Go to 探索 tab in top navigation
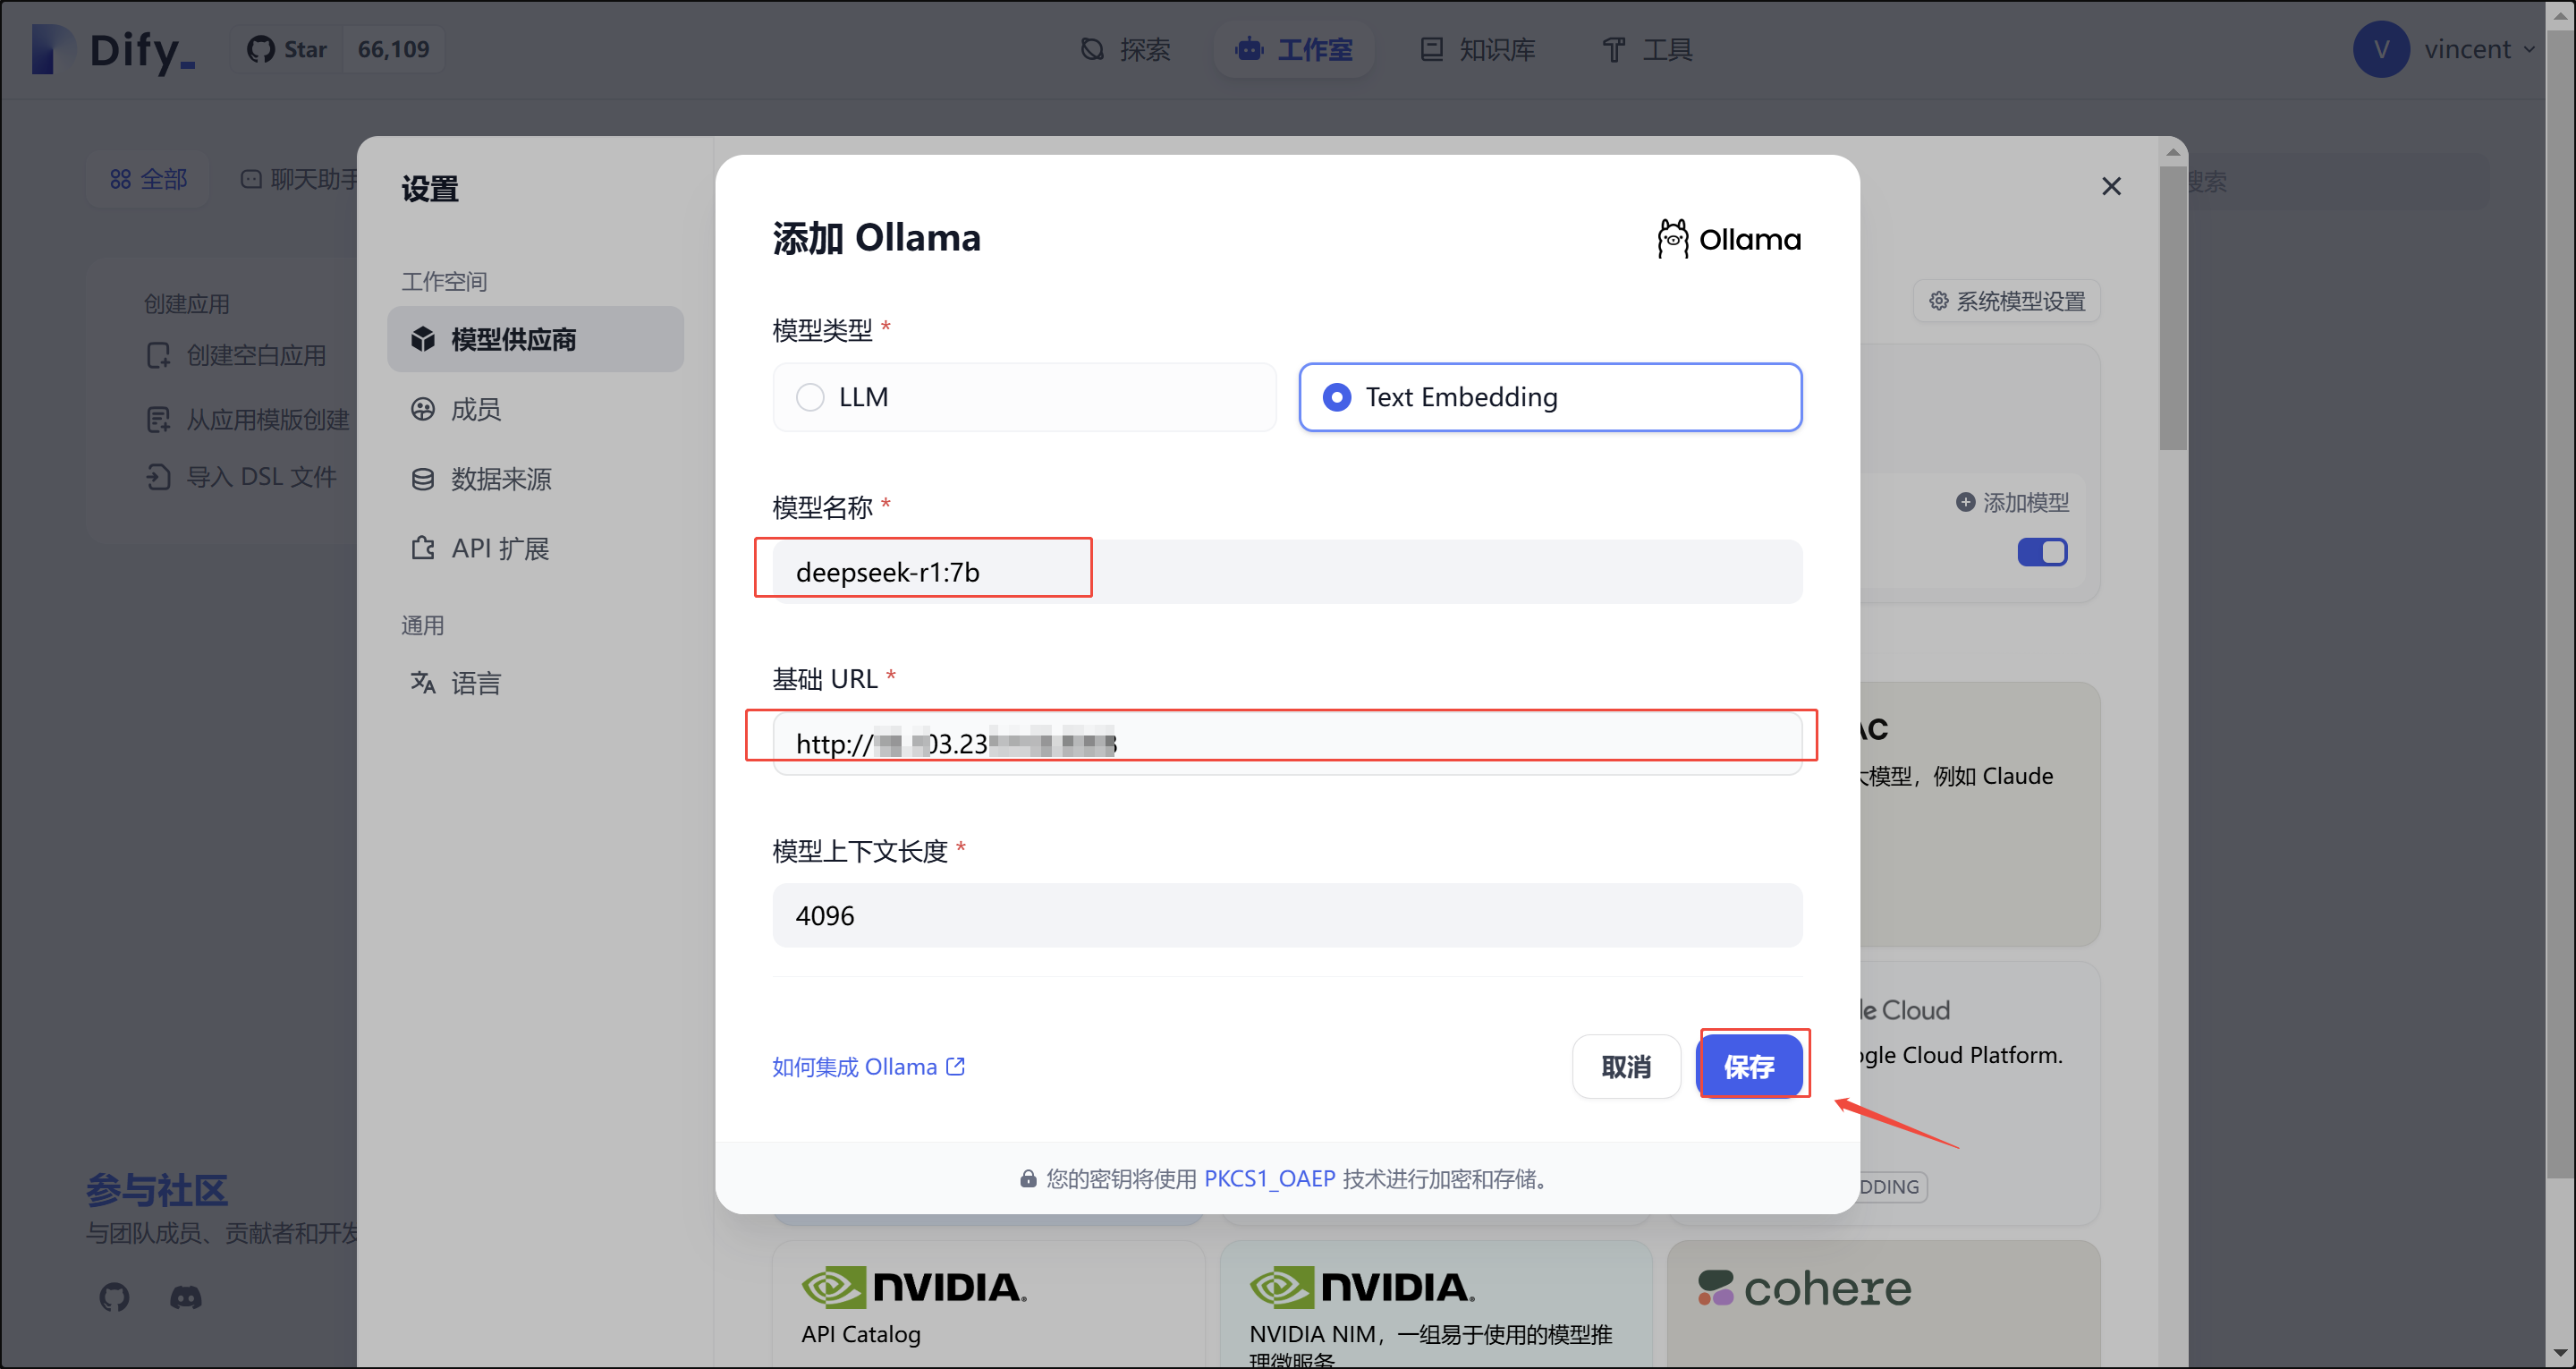This screenshot has height=1369, width=2576. [1126, 49]
